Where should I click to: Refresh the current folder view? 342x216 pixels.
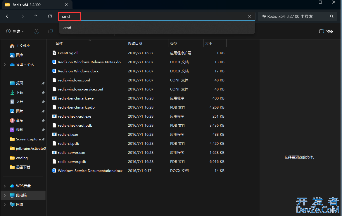tap(50, 16)
